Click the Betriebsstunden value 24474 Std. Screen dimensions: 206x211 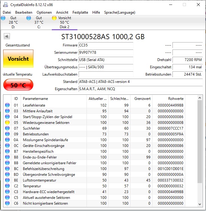click(x=188, y=74)
